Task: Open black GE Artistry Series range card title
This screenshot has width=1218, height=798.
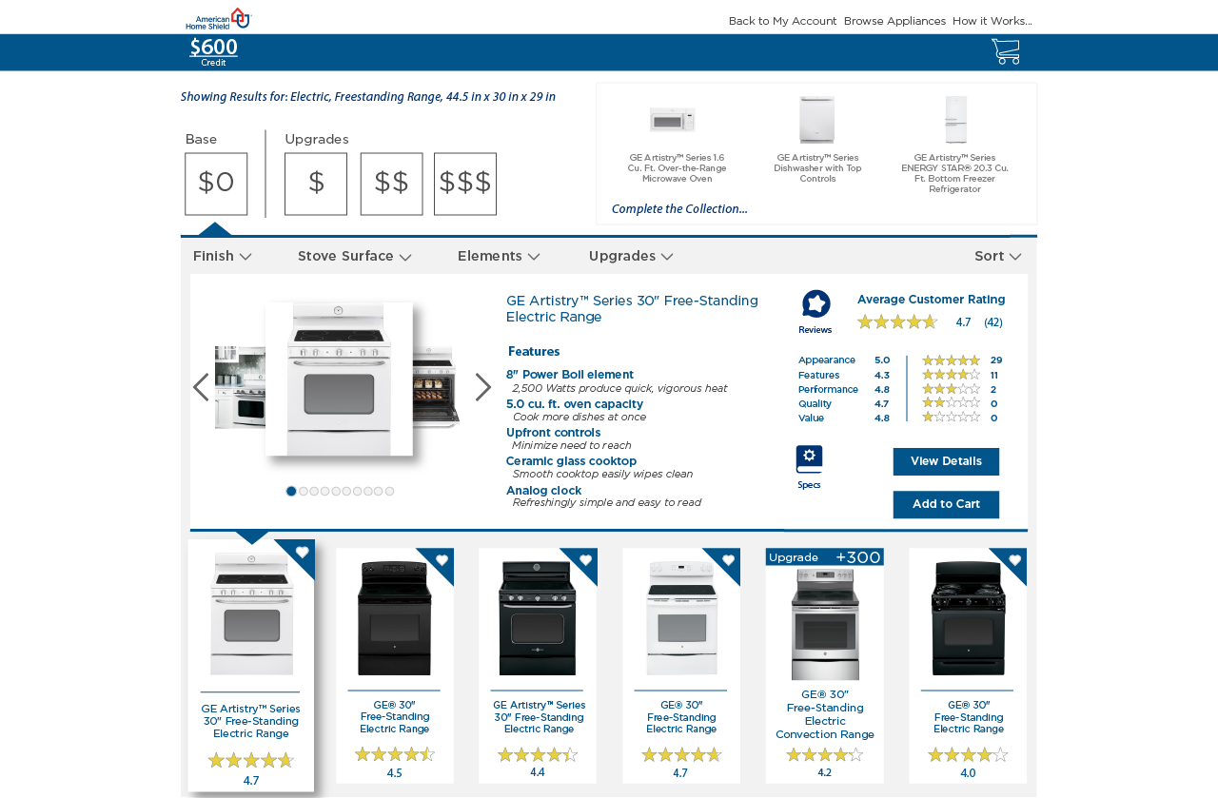Action: click(539, 717)
